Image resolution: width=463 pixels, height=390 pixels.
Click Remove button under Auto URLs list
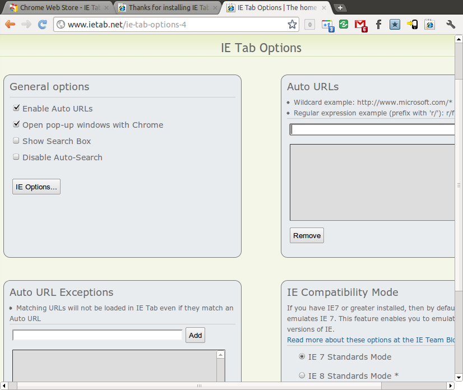point(307,235)
